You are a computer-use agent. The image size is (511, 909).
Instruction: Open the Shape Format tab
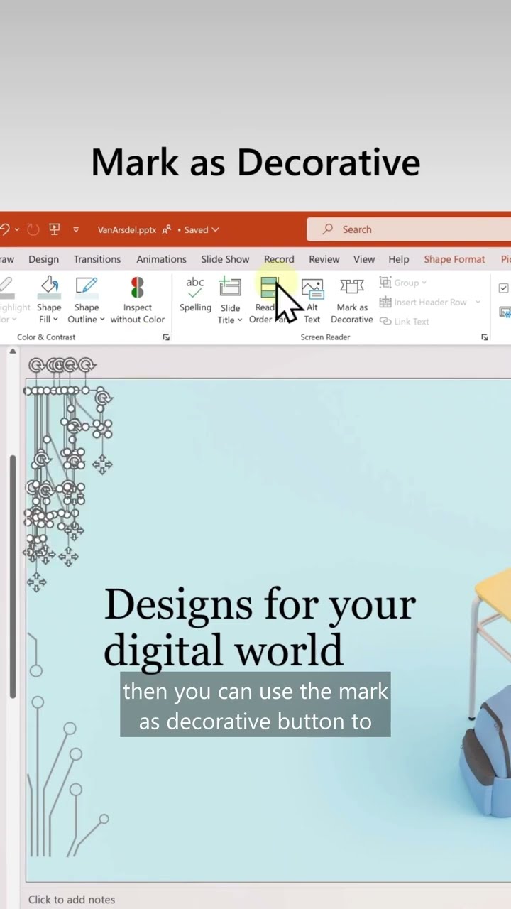click(454, 259)
